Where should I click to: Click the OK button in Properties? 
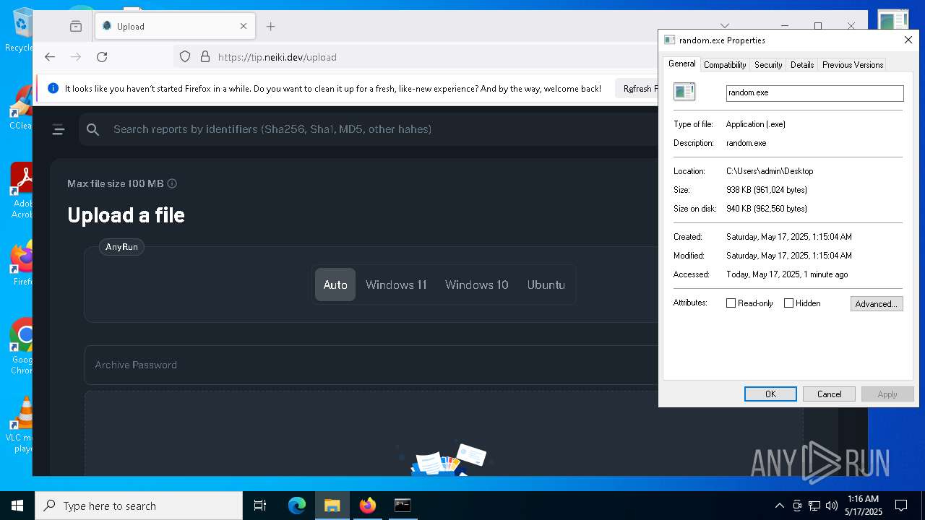pos(770,394)
